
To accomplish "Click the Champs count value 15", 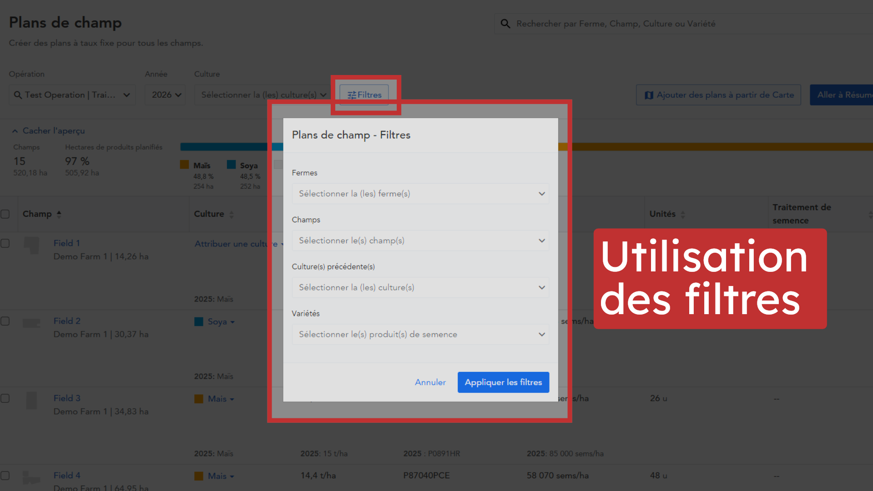I will [20, 161].
